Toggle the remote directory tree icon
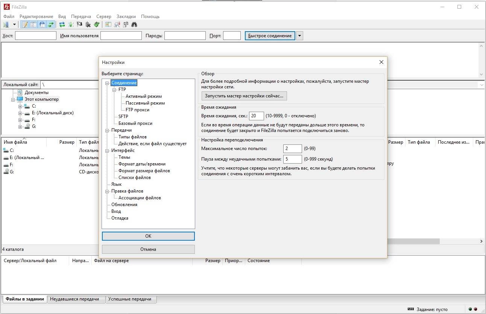 (42, 24)
